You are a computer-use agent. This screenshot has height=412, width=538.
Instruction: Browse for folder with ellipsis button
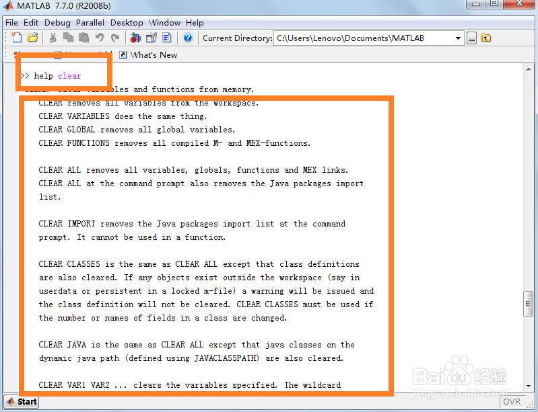472,38
